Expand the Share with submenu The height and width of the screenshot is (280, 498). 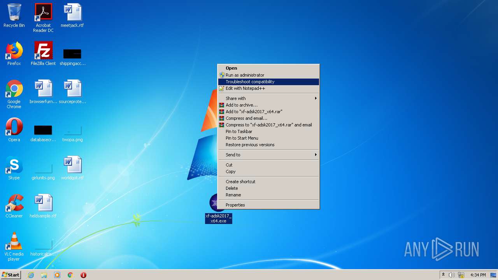(269, 98)
